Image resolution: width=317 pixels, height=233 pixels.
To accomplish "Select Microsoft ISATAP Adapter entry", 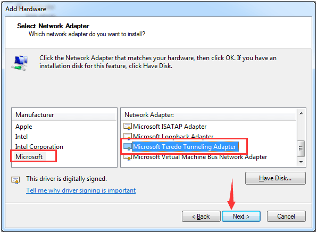I will click(170, 127).
